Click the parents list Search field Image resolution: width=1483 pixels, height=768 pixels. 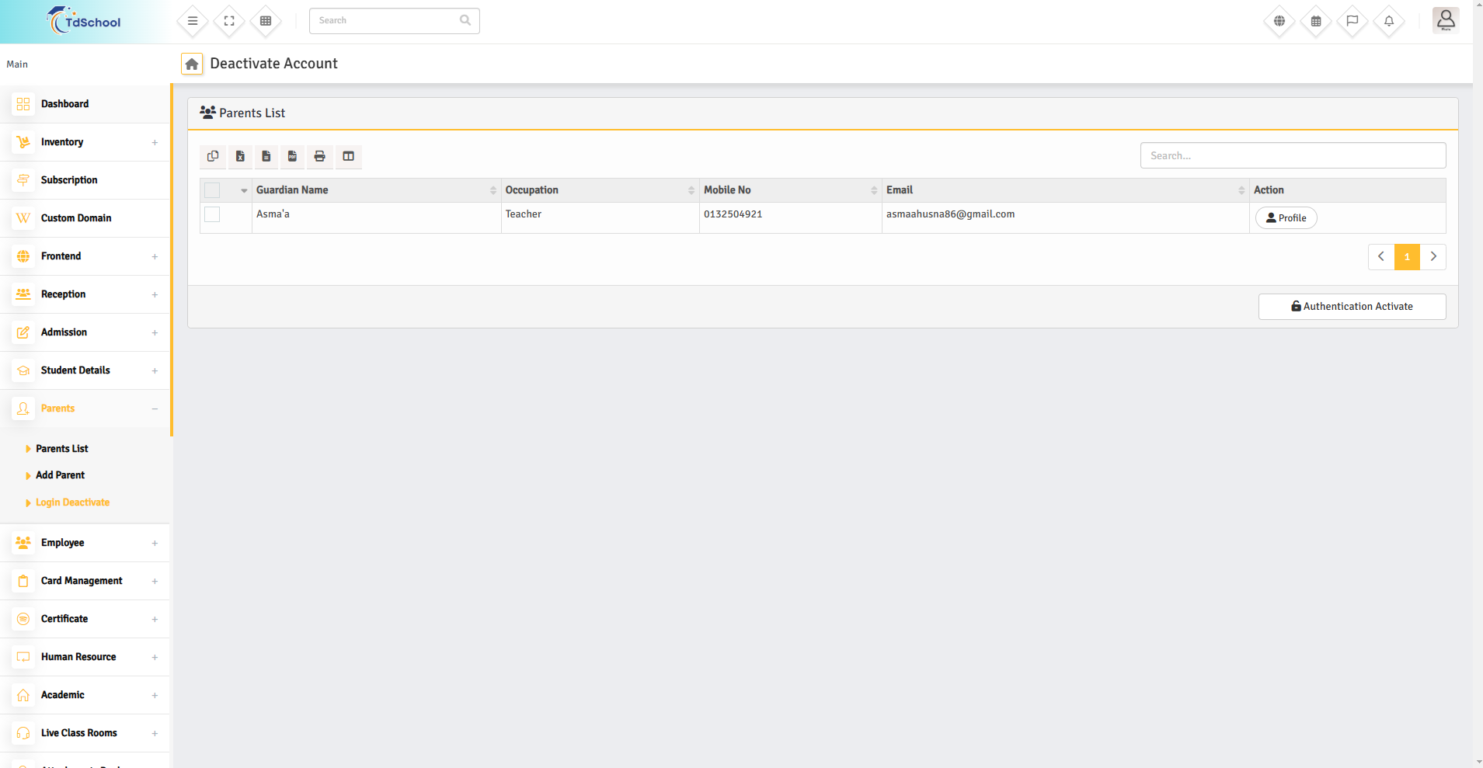tap(1293, 155)
